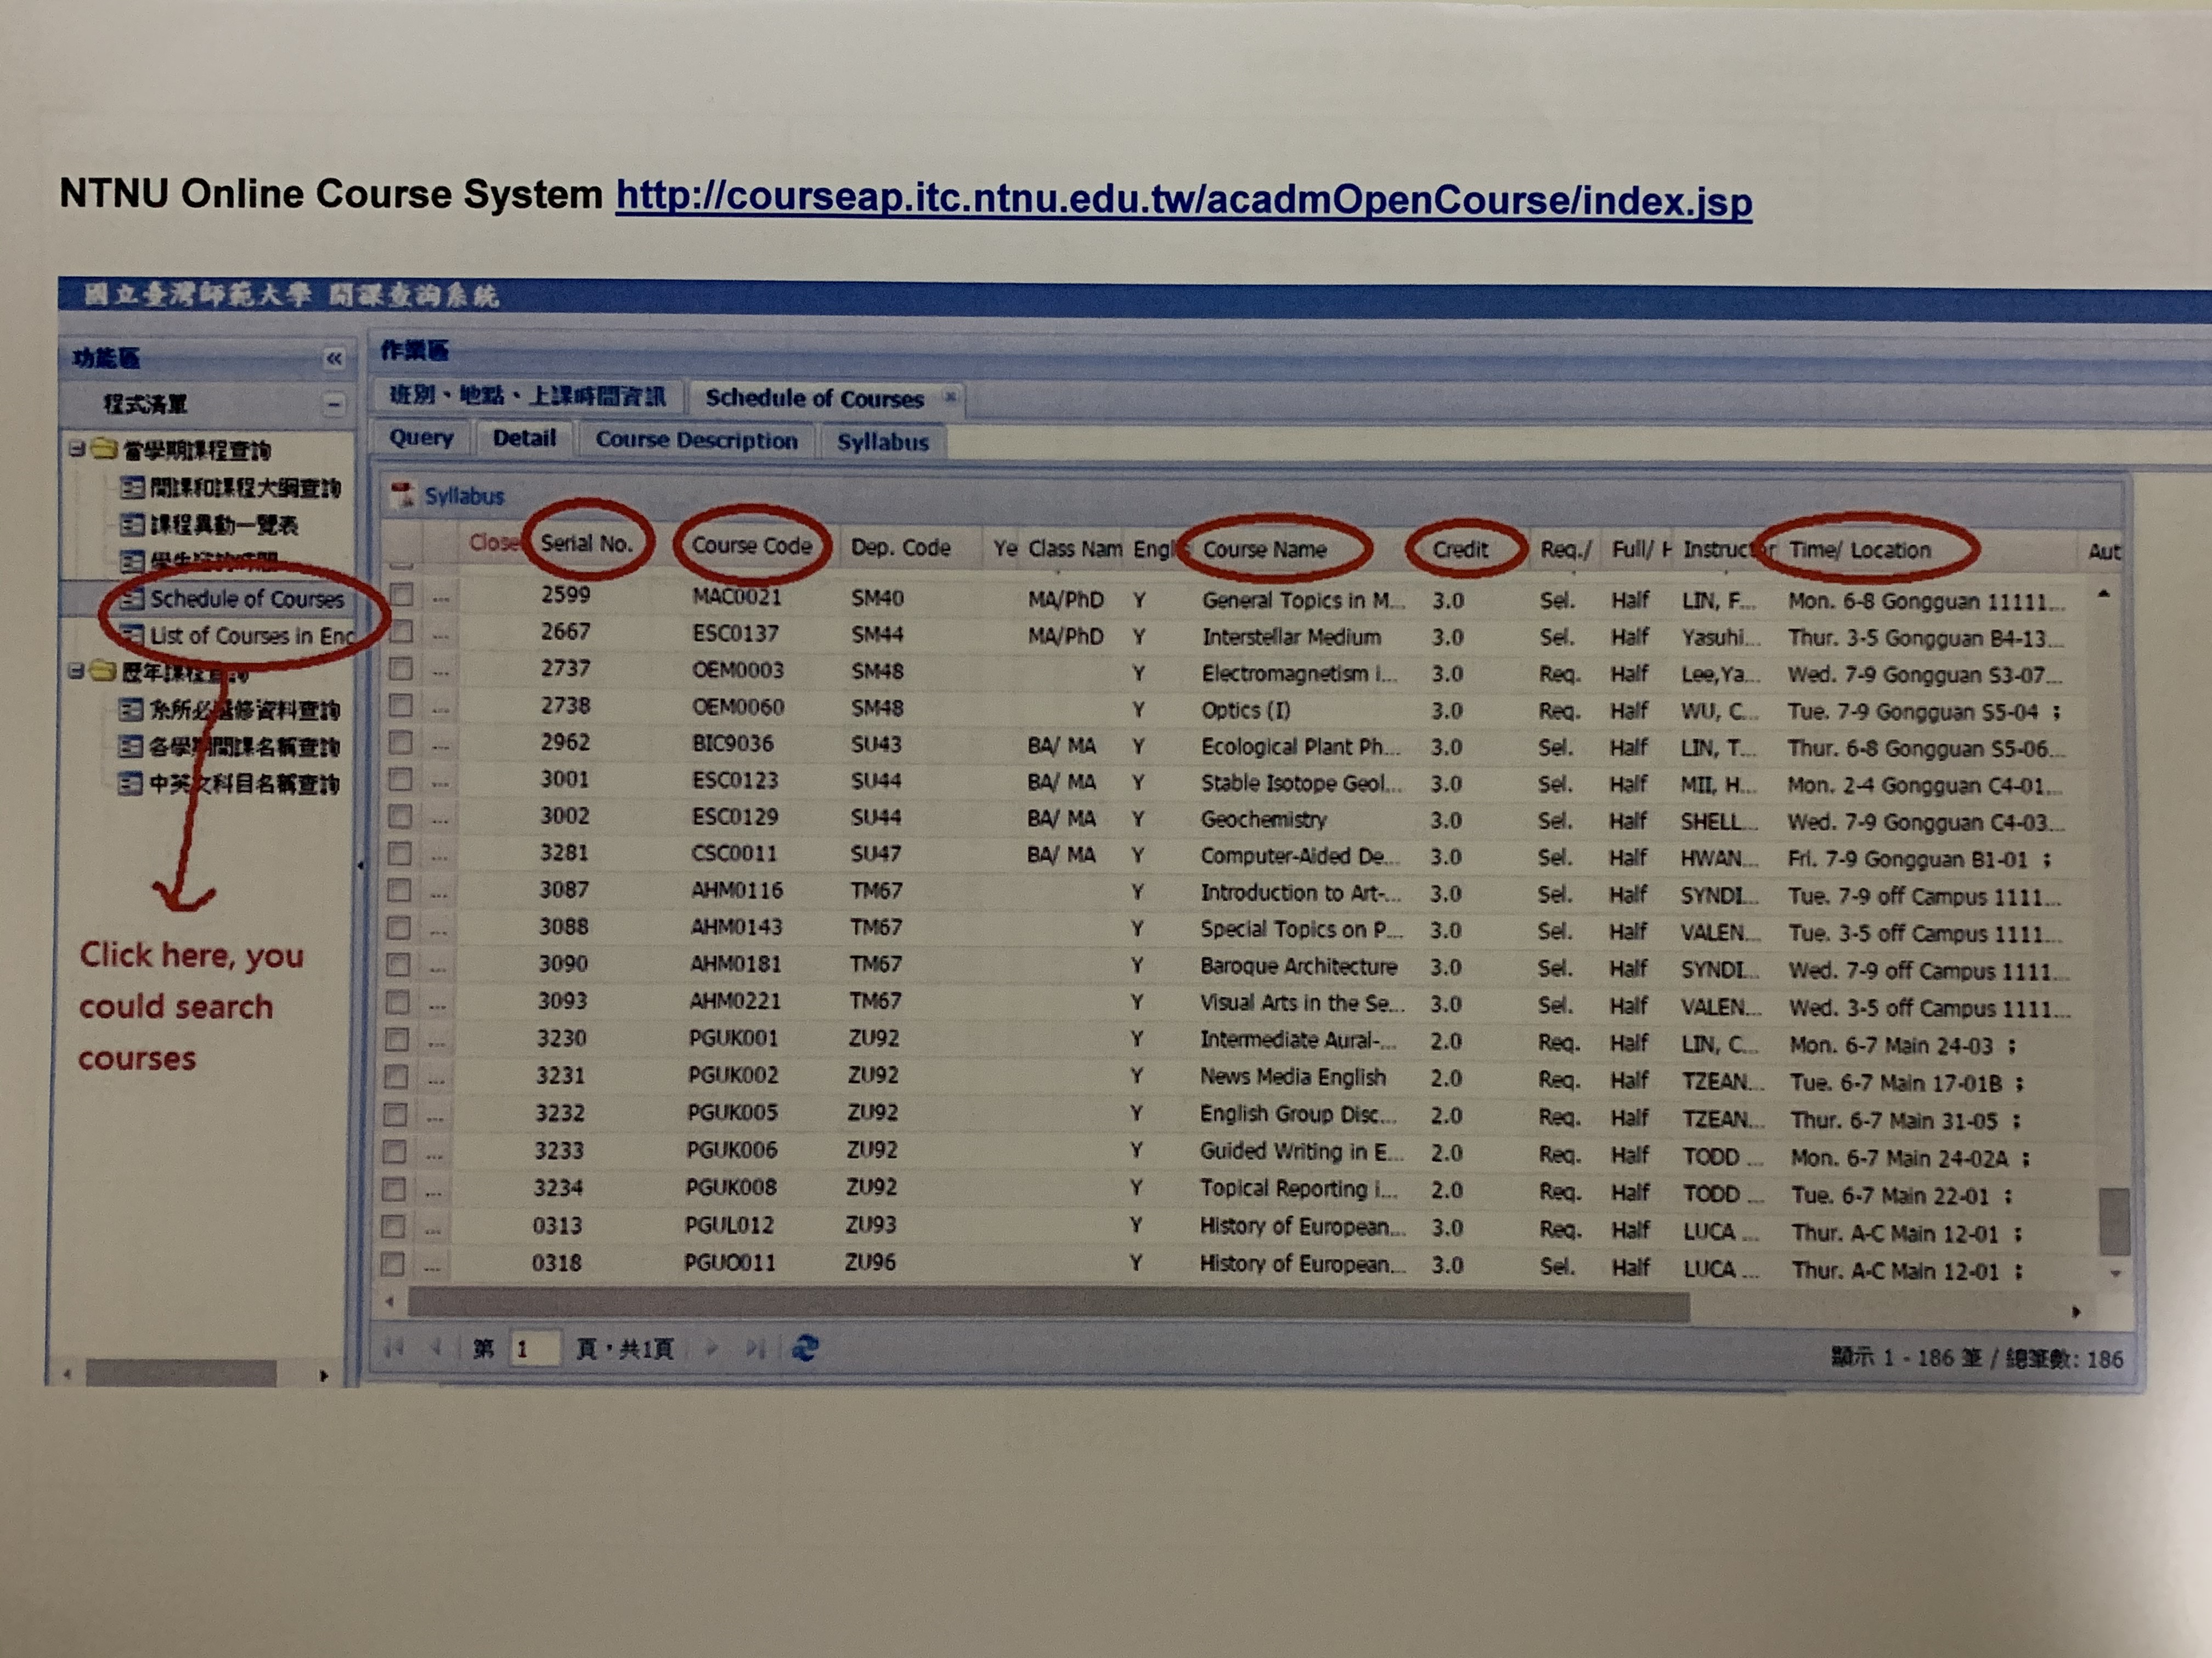
Task: Expand details ellipsis for serial 3281
Action: [439, 856]
